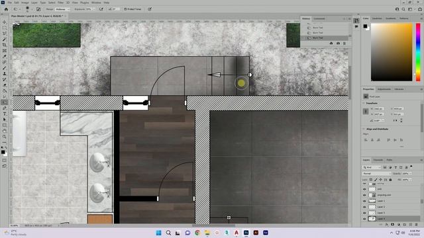Enable the airbrush-style build-up icon
The height and width of the screenshot is (238, 424).
pyautogui.click(x=101, y=9)
